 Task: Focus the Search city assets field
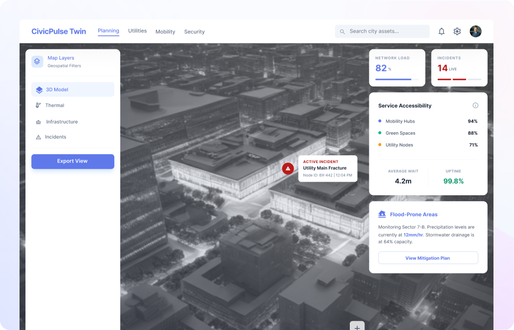[x=386, y=31]
